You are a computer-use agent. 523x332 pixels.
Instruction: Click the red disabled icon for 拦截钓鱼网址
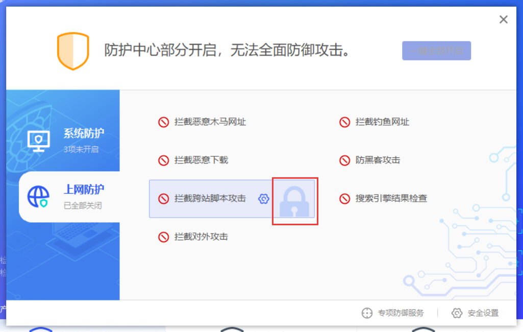(x=344, y=122)
